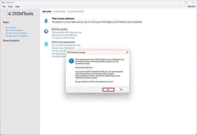Open Getting started with DISMTools link
This screenshot has height=135, width=197.
pos(65,35)
